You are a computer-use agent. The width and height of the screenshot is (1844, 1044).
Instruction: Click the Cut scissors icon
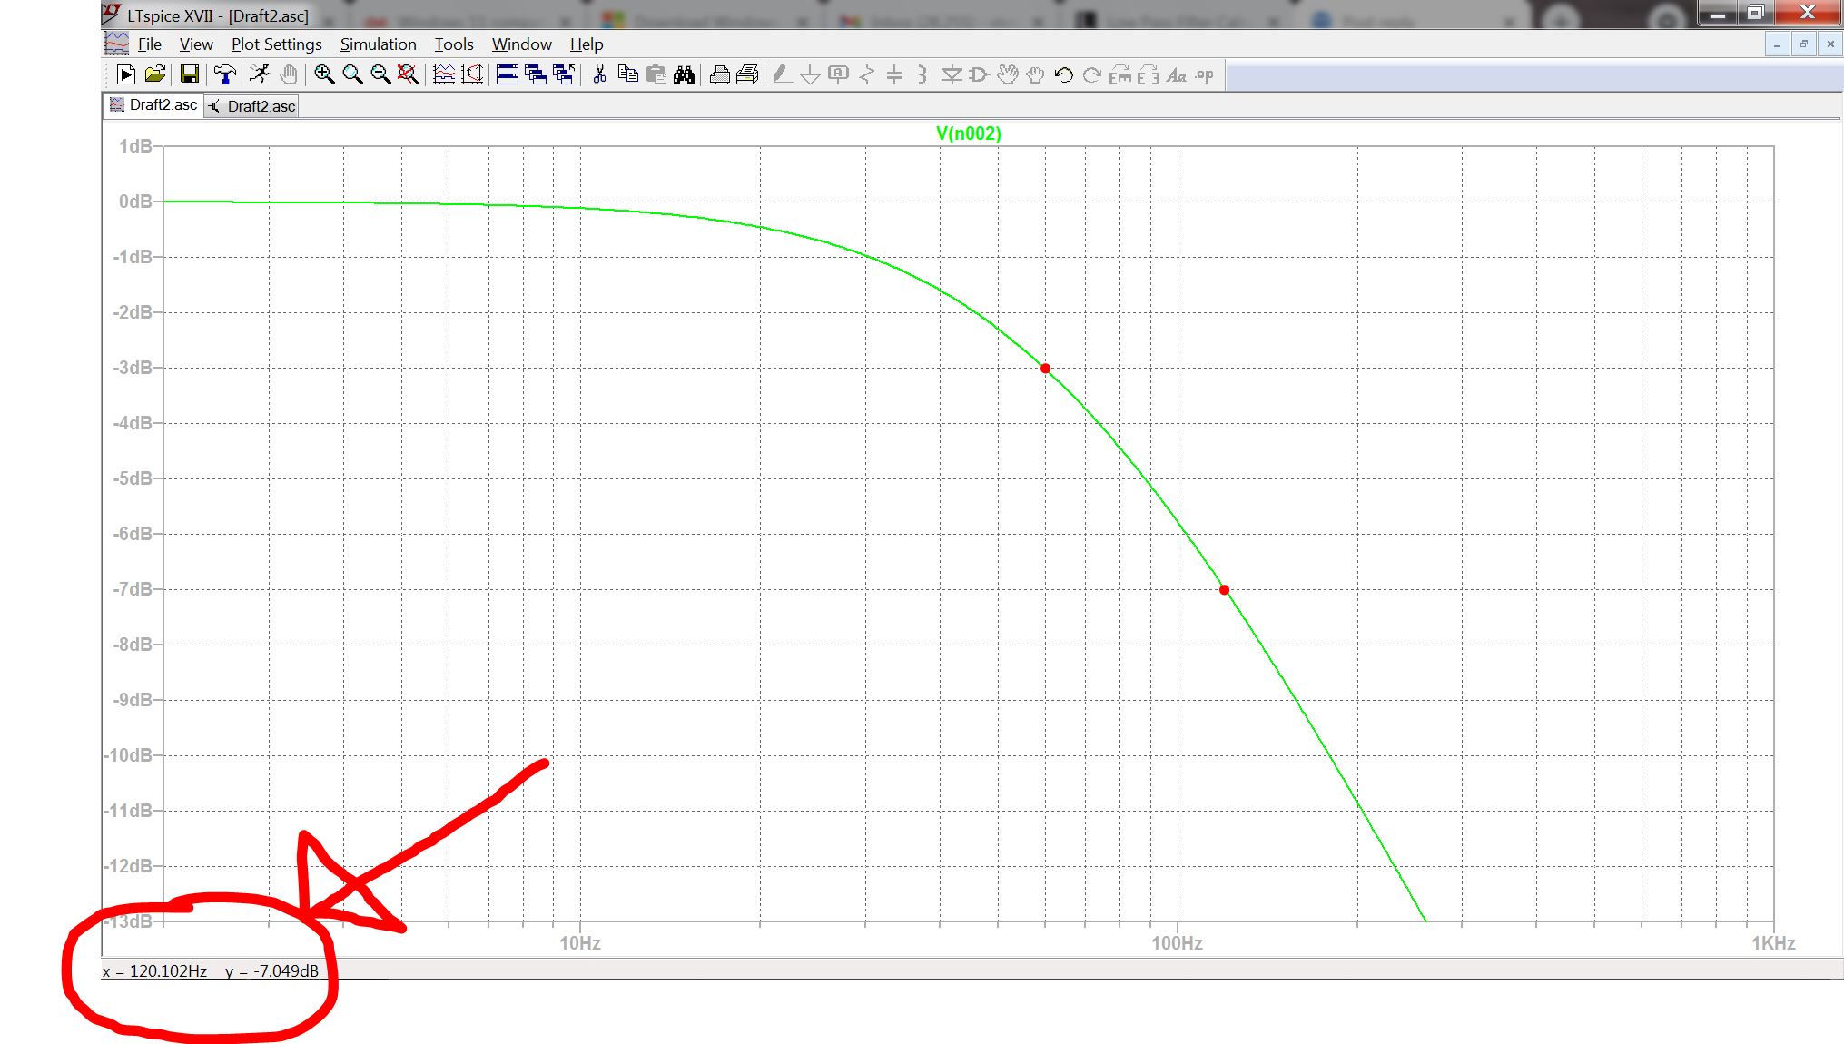[x=599, y=75]
